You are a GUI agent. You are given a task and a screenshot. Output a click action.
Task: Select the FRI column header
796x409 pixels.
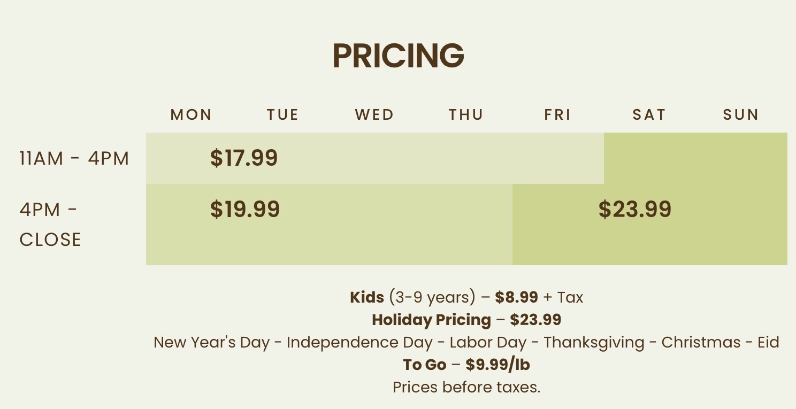pos(558,115)
